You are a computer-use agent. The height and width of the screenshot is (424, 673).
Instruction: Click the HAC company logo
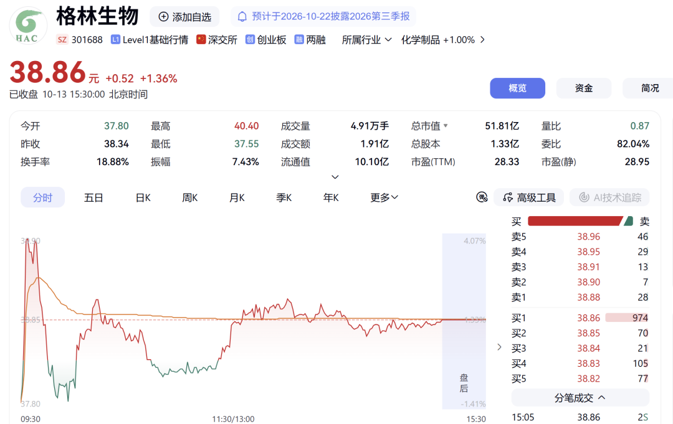(x=28, y=26)
